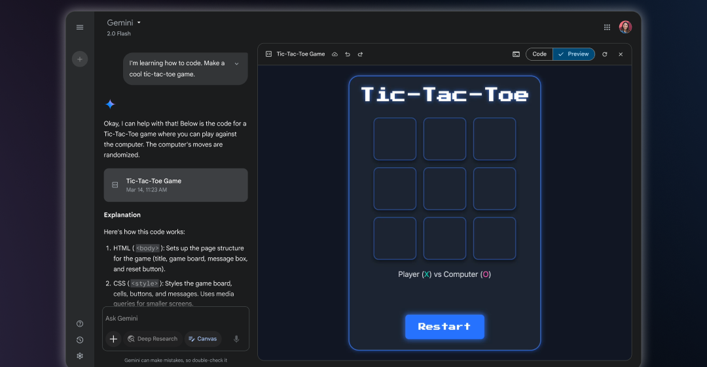Open Settings gear in the sidebar
The width and height of the screenshot is (707, 367).
(x=80, y=356)
